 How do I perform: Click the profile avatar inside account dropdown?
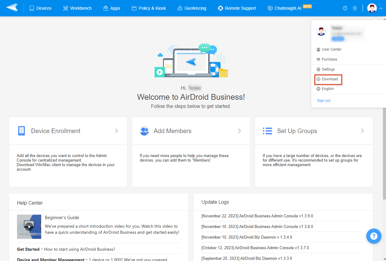click(321, 31)
